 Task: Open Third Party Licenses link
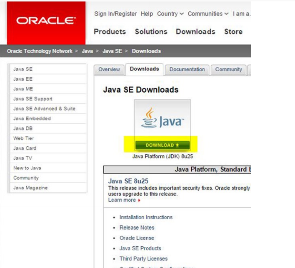(143, 258)
